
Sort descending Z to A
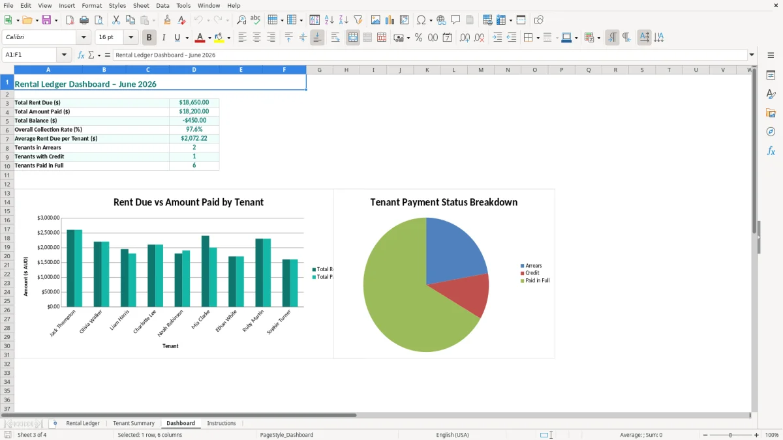tap(344, 20)
